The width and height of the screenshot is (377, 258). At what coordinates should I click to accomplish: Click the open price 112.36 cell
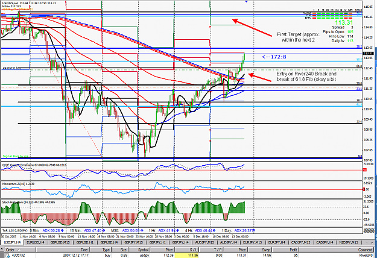coord(168,256)
